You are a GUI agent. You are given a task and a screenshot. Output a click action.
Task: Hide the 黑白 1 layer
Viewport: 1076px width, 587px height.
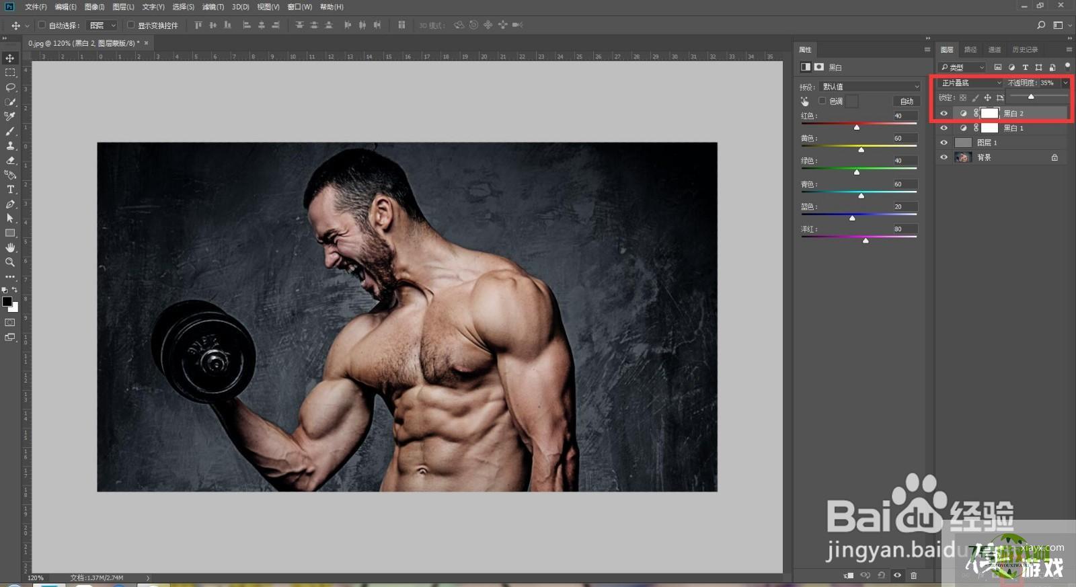(944, 128)
